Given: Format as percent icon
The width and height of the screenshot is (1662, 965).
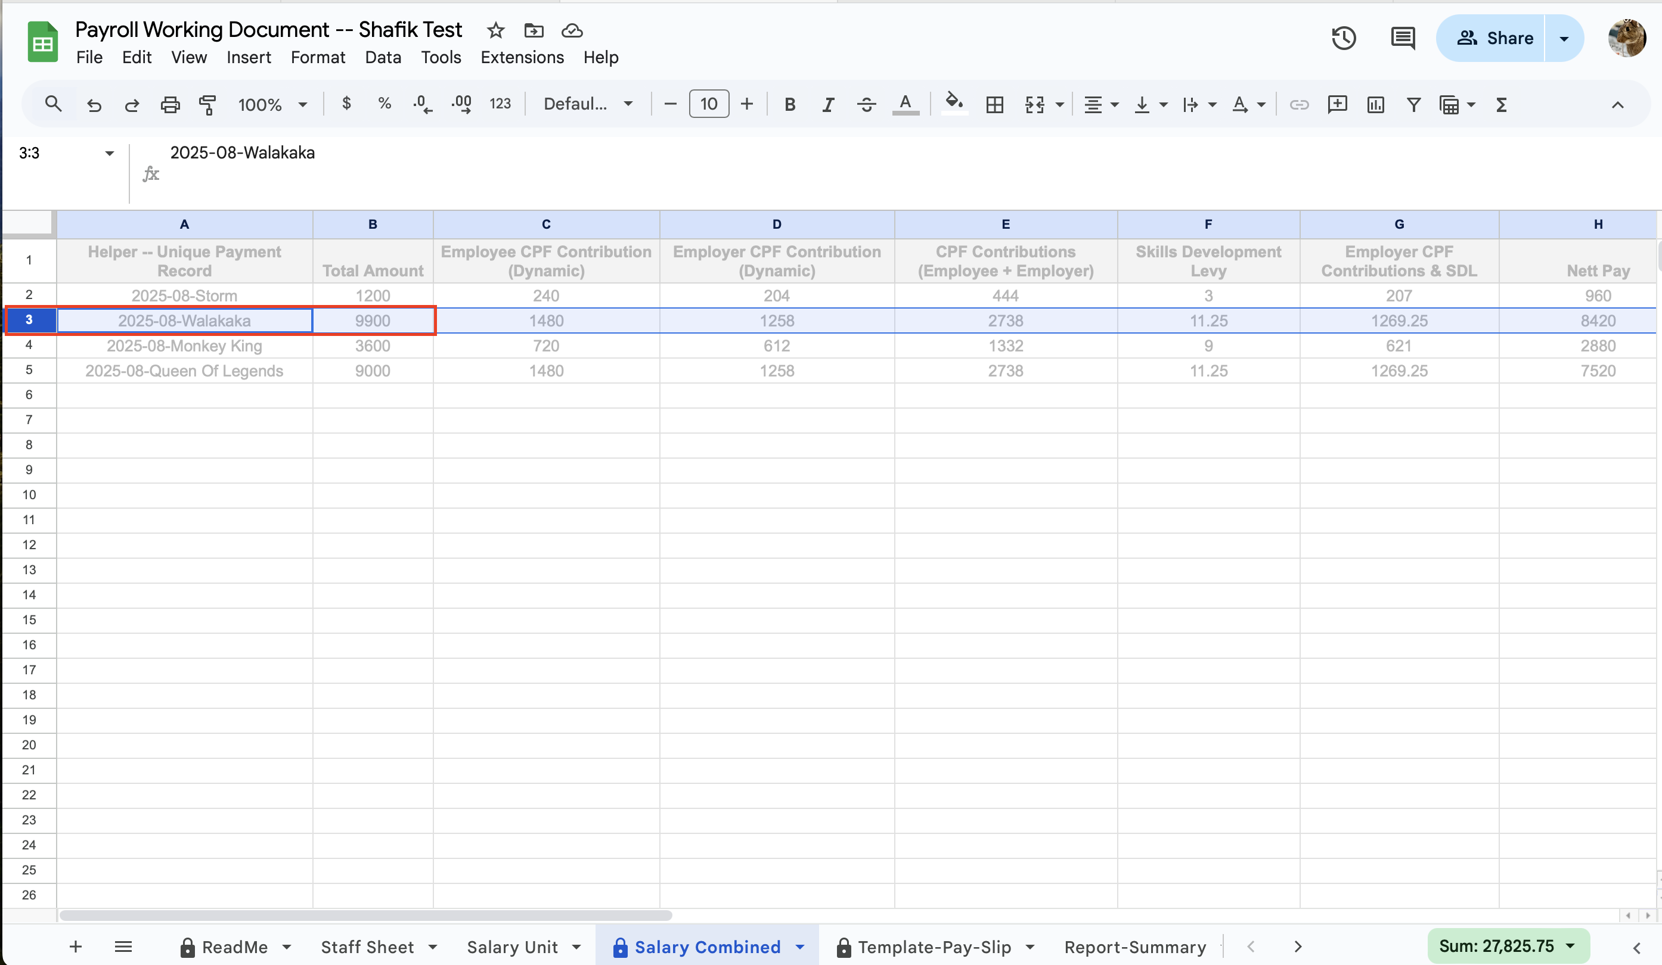Looking at the screenshot, I should point(385,104).
